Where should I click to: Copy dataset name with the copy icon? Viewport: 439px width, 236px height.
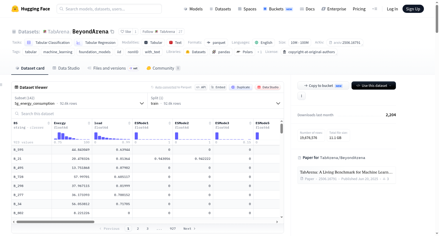pos(112,32)
